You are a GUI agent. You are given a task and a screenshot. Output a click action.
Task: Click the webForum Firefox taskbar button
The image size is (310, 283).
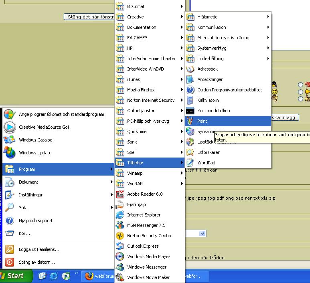(x=98, y=276)
